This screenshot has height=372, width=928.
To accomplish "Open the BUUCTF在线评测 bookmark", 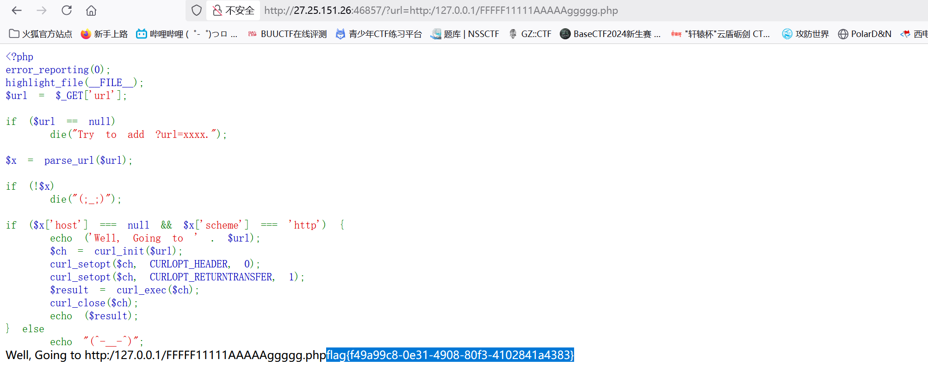I will (287, 34).
